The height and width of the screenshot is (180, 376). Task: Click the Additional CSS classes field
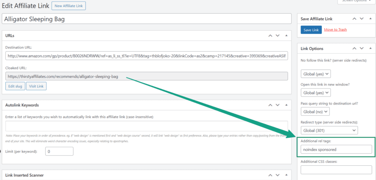(336, 170)
